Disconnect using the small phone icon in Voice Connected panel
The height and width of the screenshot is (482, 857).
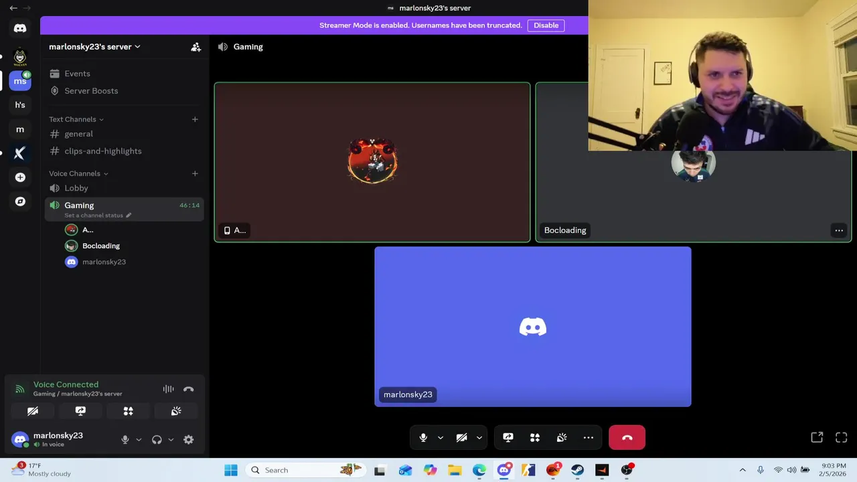coord(189,389)
